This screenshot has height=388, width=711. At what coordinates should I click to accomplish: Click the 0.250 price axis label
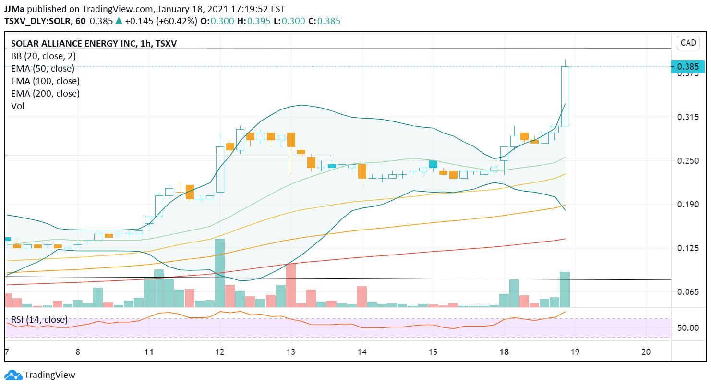687,161
